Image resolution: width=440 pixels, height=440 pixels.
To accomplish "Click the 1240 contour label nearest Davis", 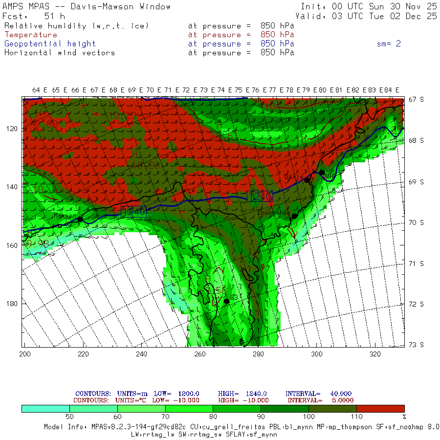I will 260,196.
